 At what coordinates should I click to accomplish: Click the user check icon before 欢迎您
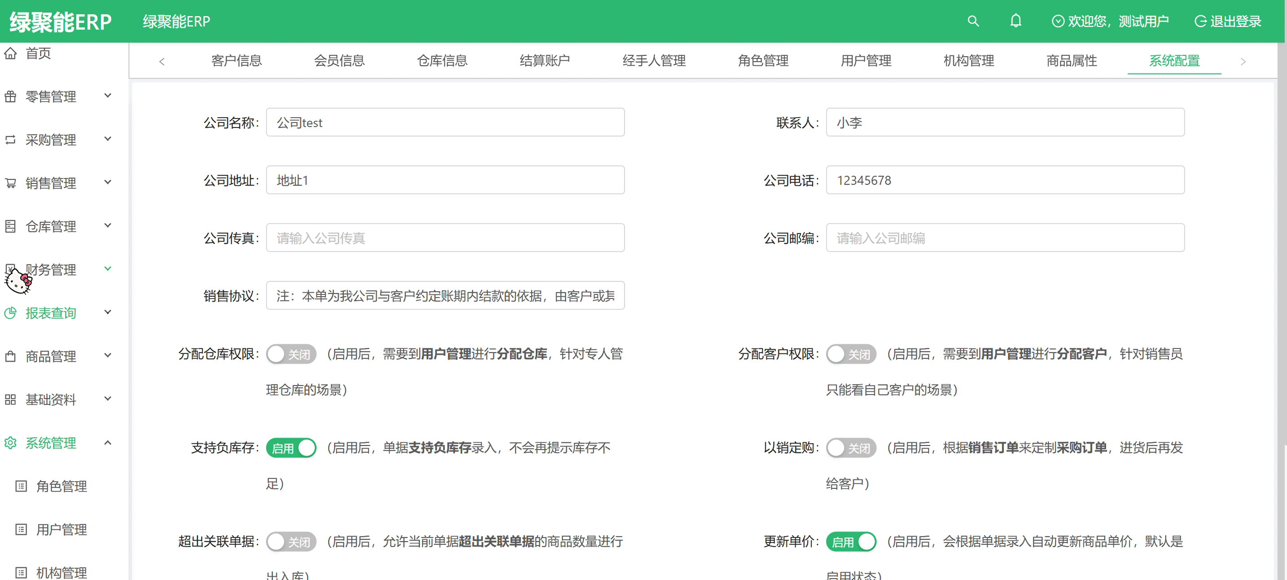[x=1058, y=22]
